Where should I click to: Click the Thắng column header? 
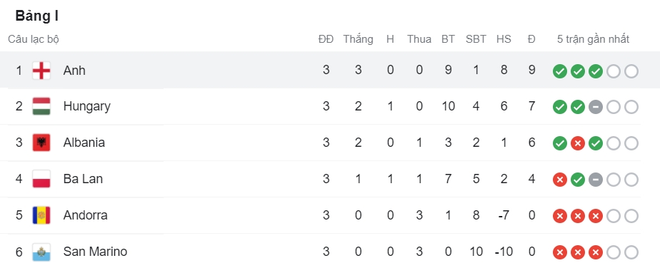point(358,39)
